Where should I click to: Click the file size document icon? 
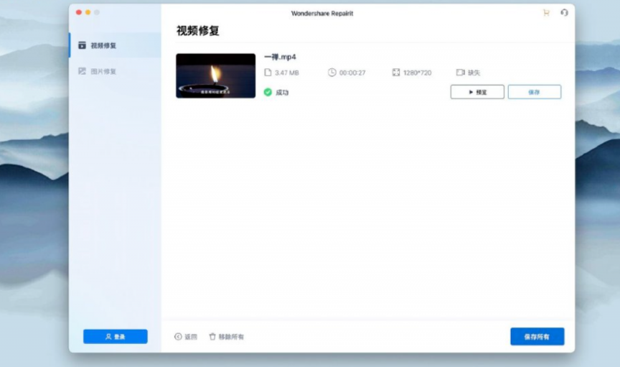268,73
